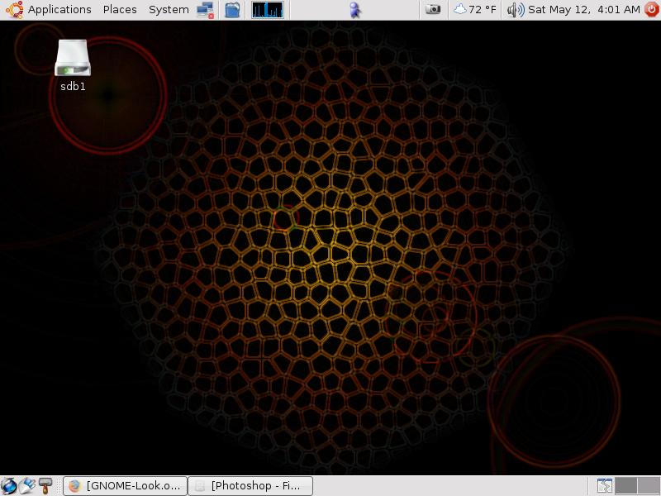Screen dimensions: 661x496
Task: Click the blue messenger buddy icon
Action: click(x=355, y=10)
